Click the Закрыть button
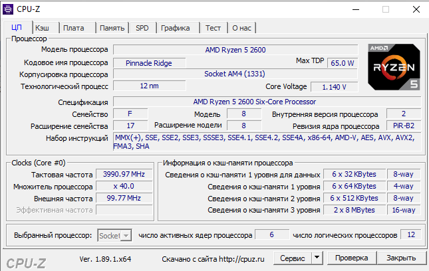The image size is (429, 271). pyautogui.click(x=401, y=258)
